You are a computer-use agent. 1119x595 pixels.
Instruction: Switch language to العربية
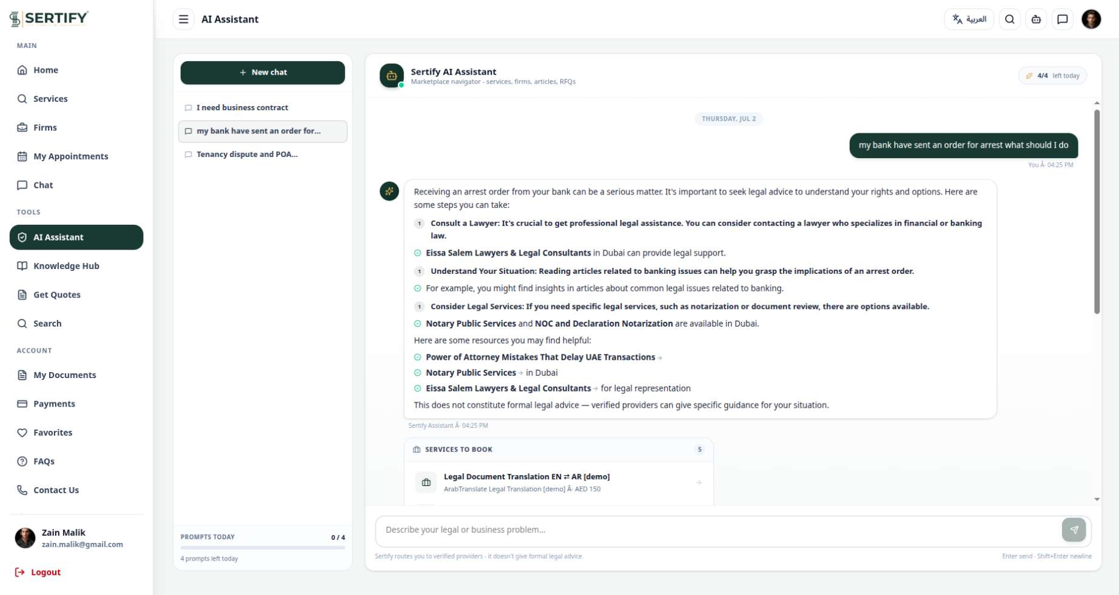click(969, 19)
